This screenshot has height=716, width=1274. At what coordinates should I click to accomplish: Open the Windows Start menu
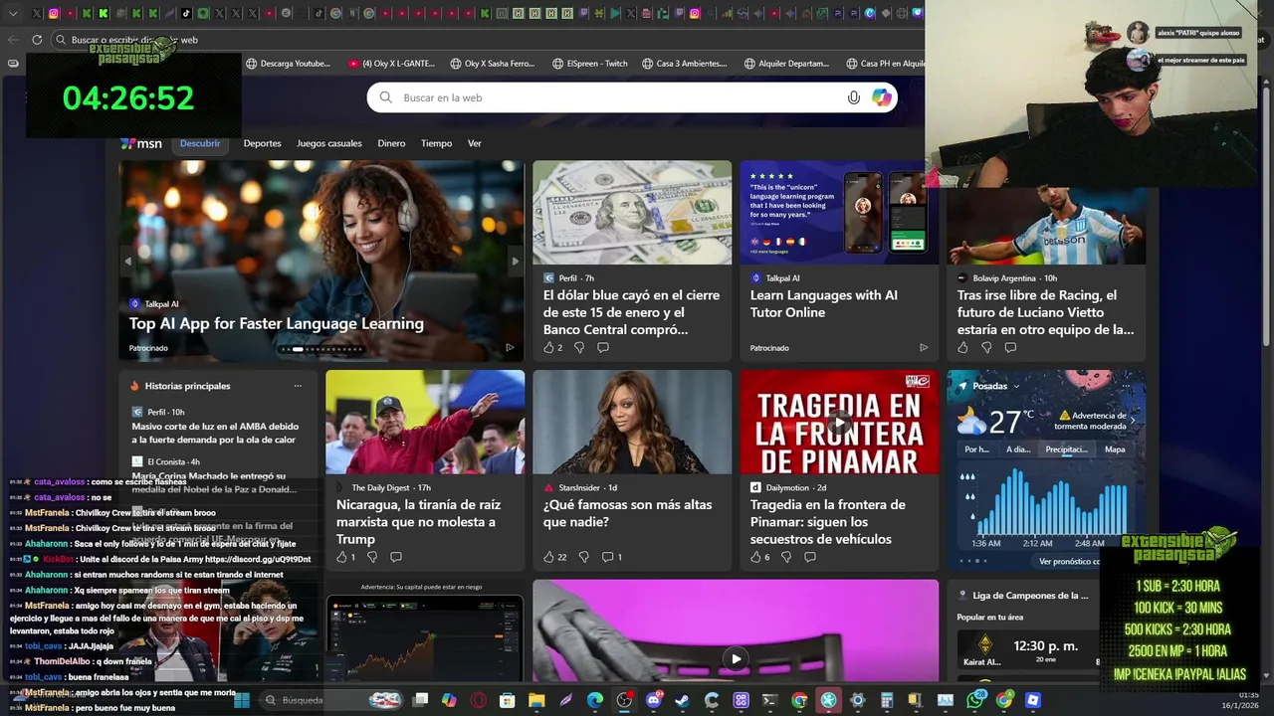(x=241, y=700)
